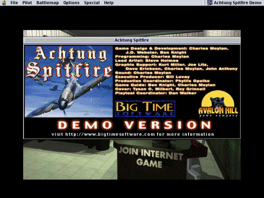The height and width of the screenshot is (198, 264).
Task: Open the Special menu
Action: [92, 3]
